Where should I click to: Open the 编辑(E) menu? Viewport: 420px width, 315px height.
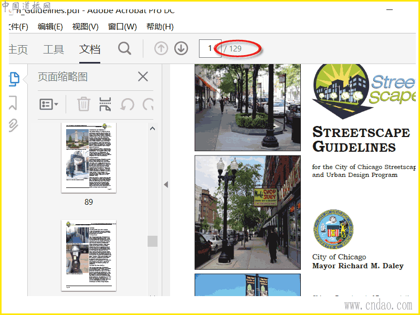pos(50,27)
